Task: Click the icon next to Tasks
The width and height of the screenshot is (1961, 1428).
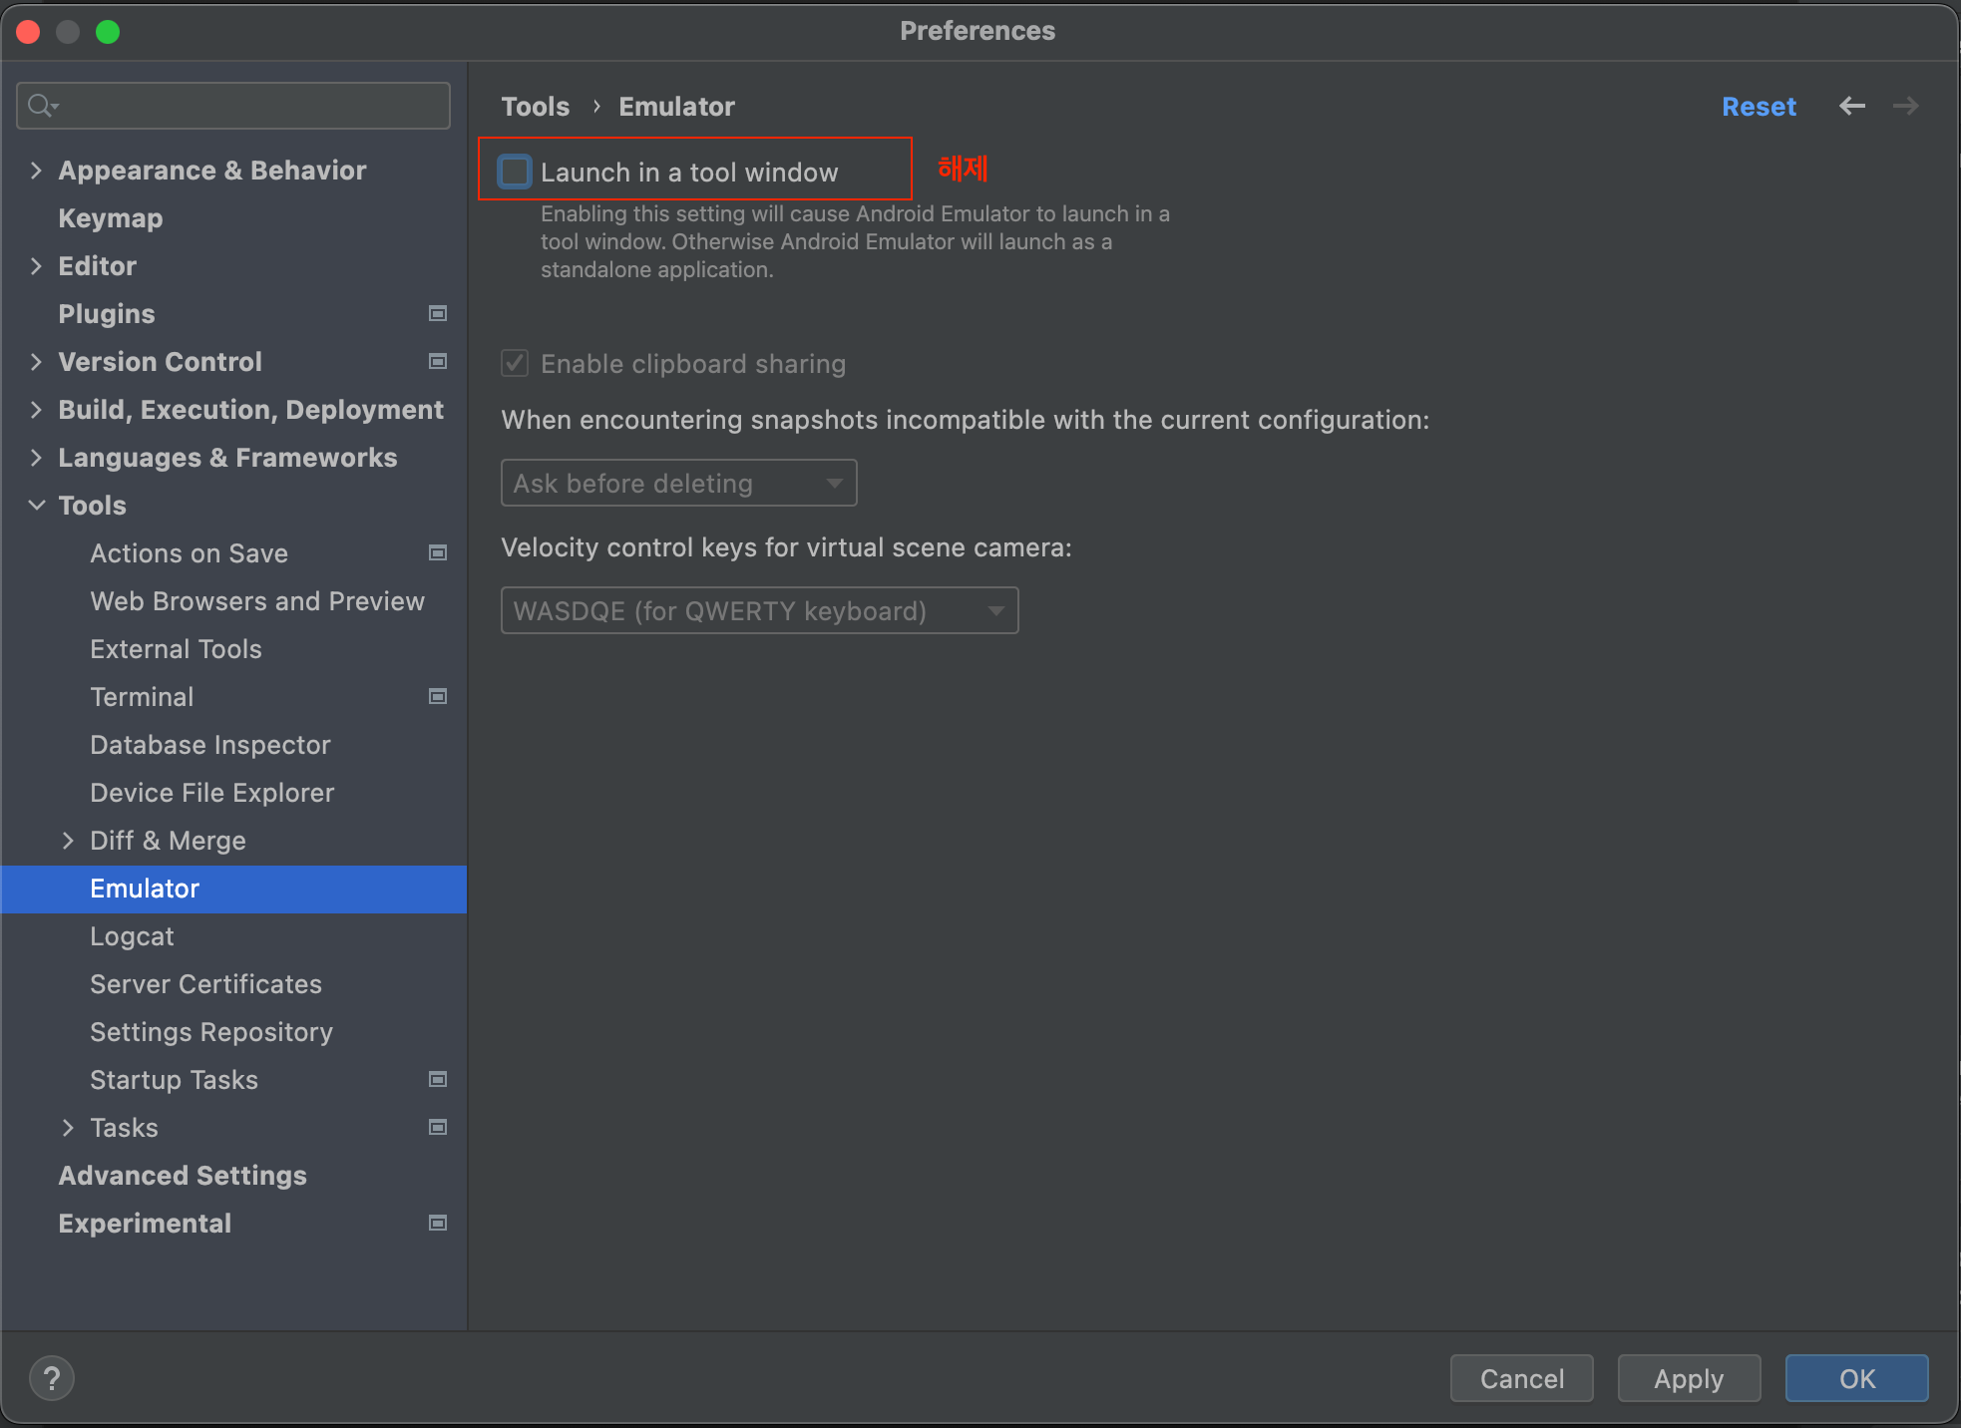Action: click(x=437, y=1127)
